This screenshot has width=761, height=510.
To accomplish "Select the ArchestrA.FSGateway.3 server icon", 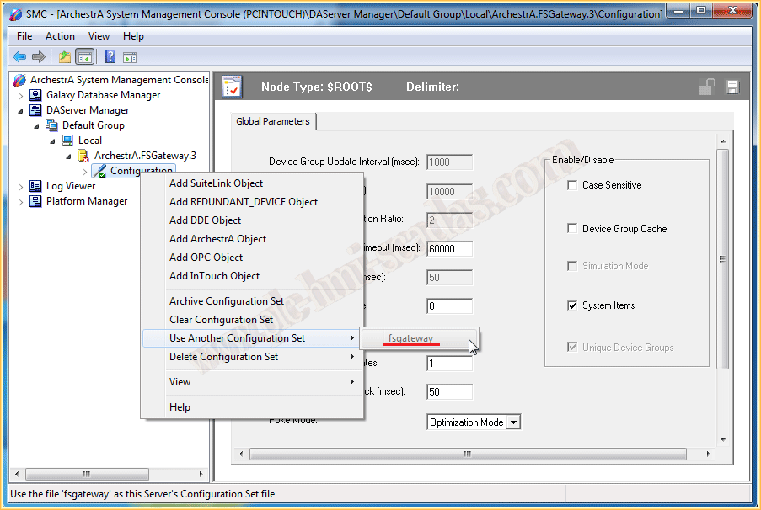I will click(x=83, y=156).
